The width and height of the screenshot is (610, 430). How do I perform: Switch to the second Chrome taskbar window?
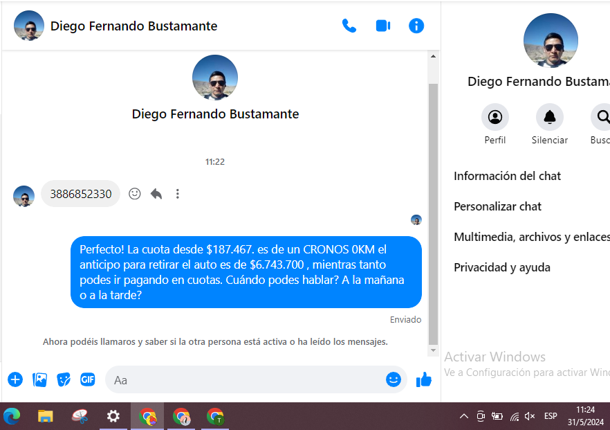[181, 416]
